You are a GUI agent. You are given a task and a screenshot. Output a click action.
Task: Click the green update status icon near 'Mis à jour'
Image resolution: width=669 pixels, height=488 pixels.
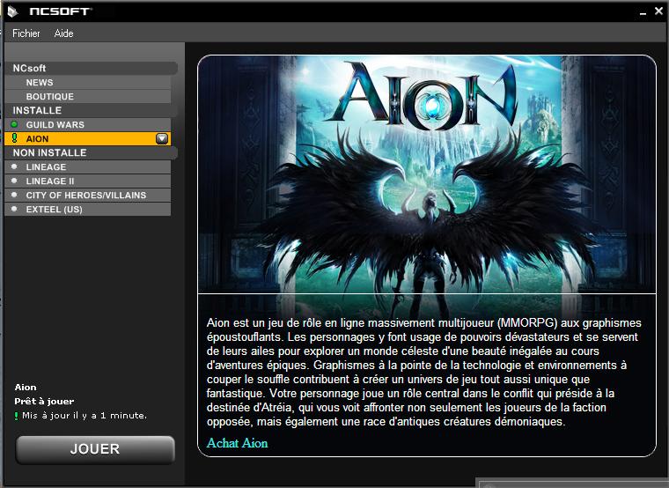coord(16,416)
